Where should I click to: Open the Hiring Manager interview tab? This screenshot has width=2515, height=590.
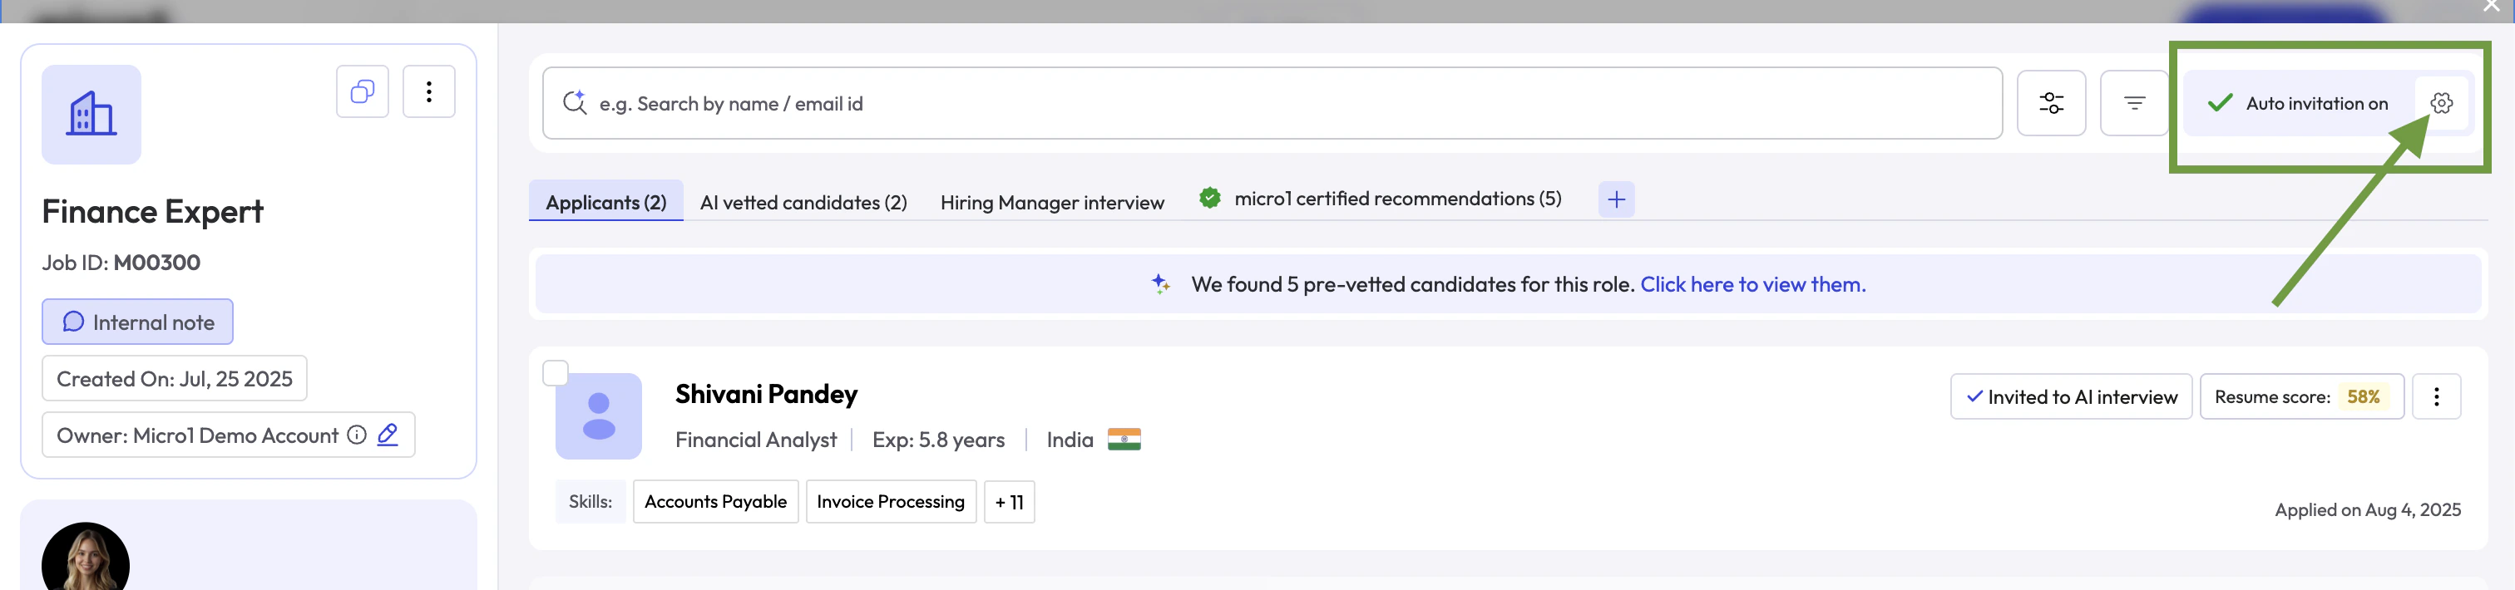1051,203
